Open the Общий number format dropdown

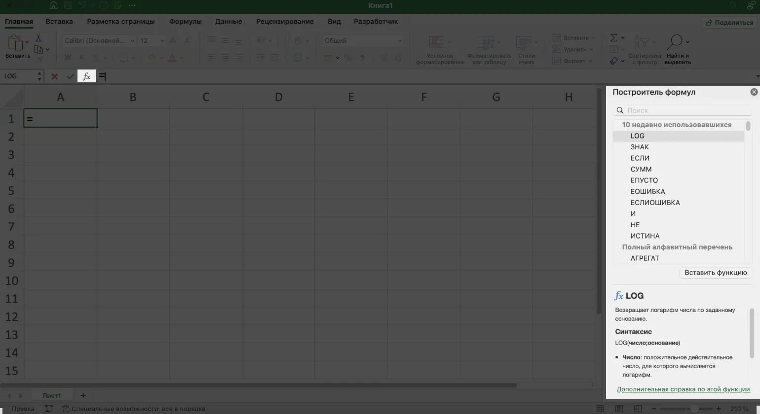coord(399,41)
